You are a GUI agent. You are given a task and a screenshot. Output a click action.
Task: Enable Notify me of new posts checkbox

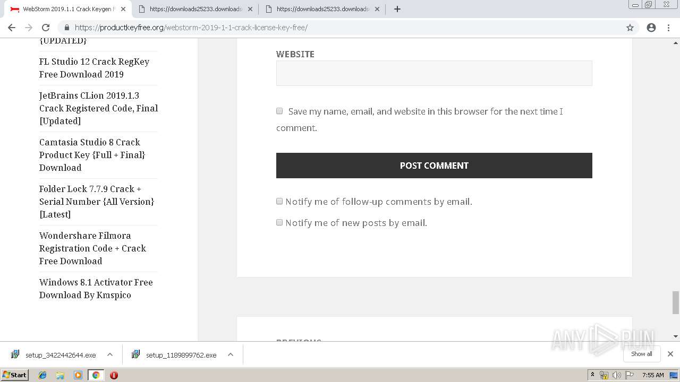click(279, 222)
